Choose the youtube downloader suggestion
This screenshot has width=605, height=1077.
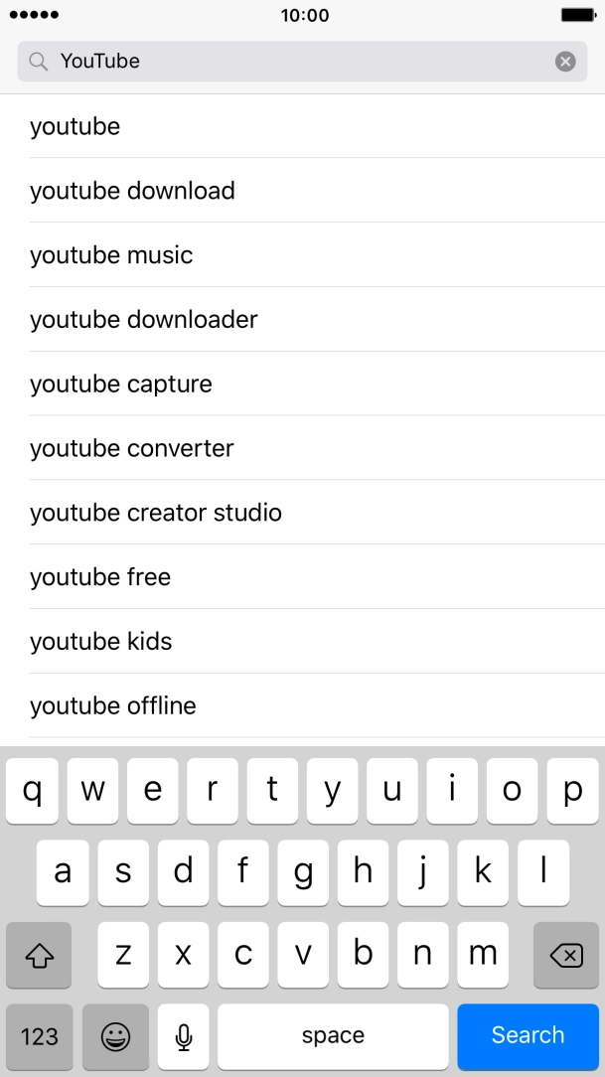tap(143, 319)
